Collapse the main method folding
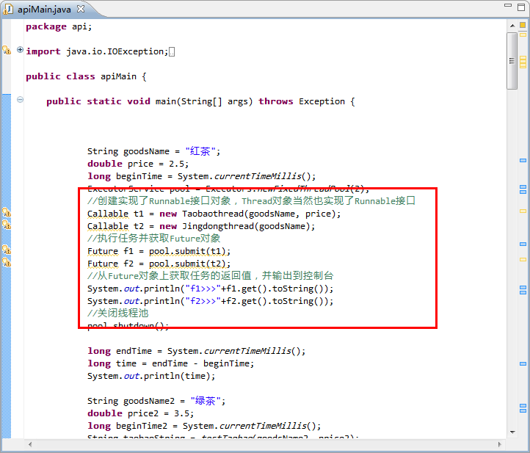The width and height of the screenshot is (530, 453). click(x=20, y=99)
